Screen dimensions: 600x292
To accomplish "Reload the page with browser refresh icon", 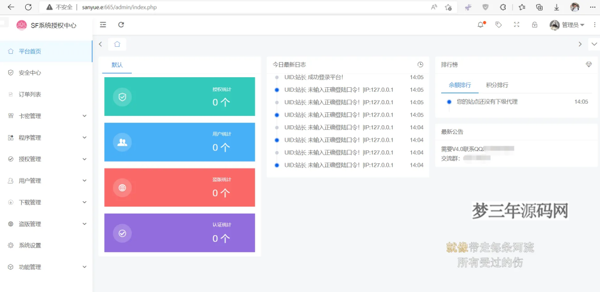I will tap(28, 7).
